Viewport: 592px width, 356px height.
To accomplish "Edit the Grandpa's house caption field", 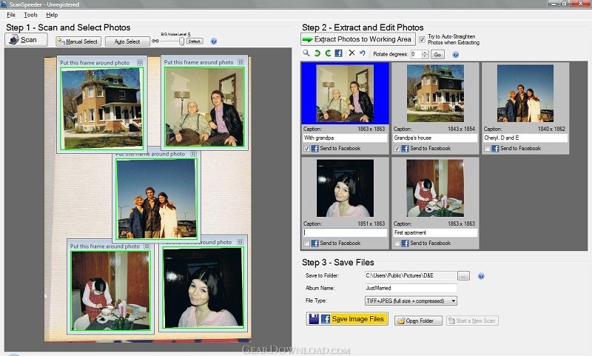I will point(435,138).
